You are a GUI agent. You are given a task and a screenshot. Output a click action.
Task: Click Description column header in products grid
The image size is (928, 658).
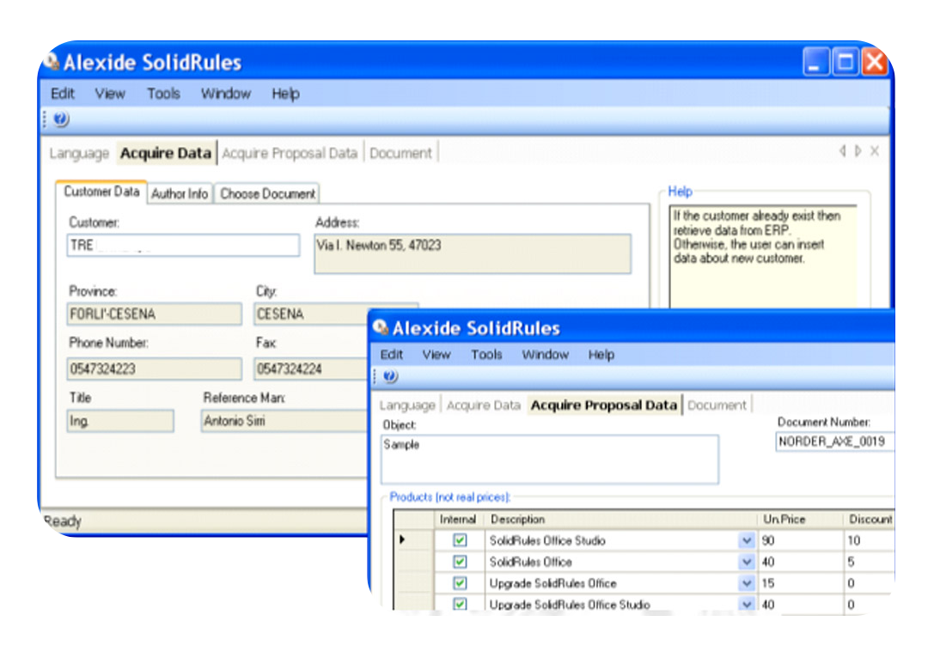pyautogui.click(x=621, y=519)
